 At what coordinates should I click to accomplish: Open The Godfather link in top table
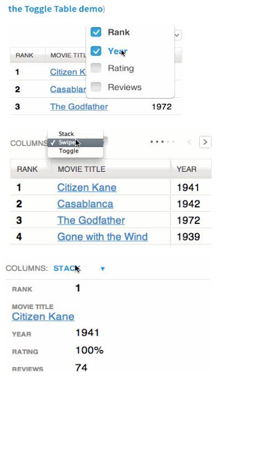coord(79,107)
